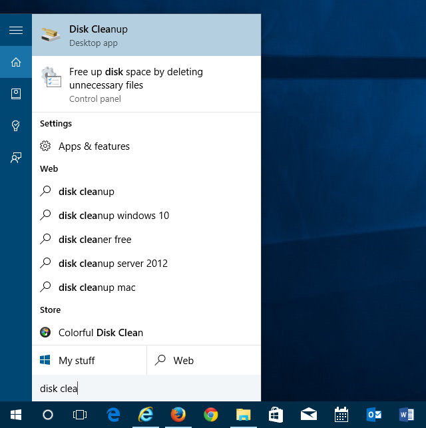Choose disk cleanup server 2012 suggestion
Image resolution: width=426 pixels, height=428 pixels.
pos(113,264)
